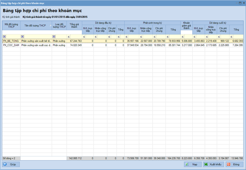
Task: Click cell value 28.794.000
Action: pyautogui.click(x=146, y=45)
